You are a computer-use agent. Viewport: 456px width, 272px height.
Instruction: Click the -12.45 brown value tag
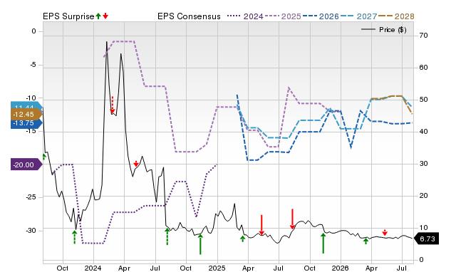click(26, 115)
